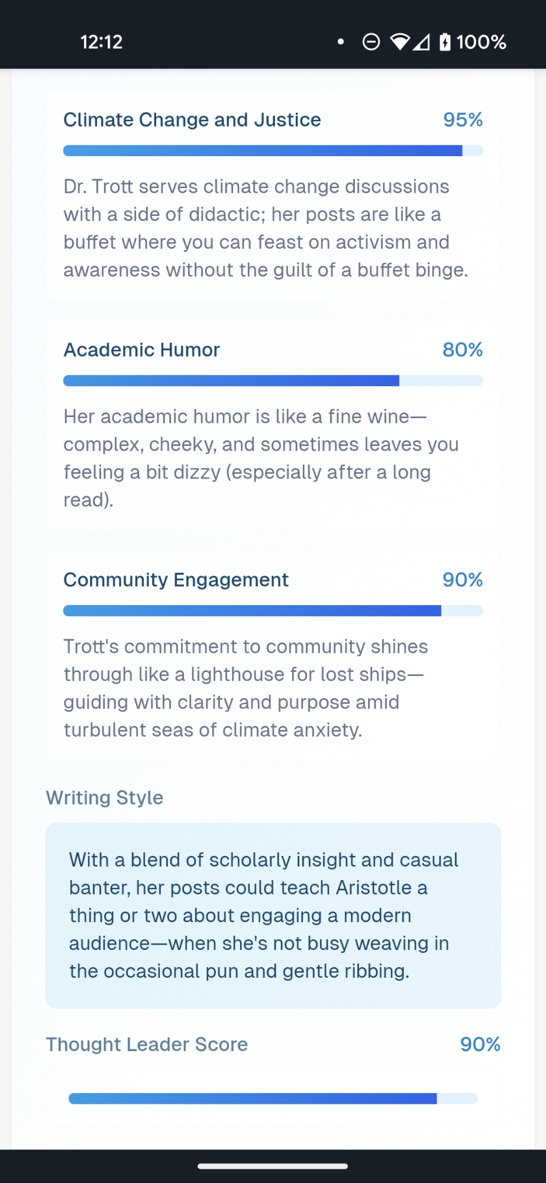The image size is (546, 1183).
Task: Tap the 80% Academic Humor score value
Action: (x=463, y=350)
